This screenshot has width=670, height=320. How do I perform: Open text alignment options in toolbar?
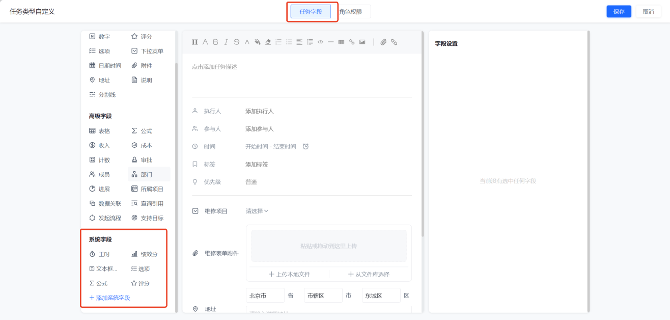point(299,42)
